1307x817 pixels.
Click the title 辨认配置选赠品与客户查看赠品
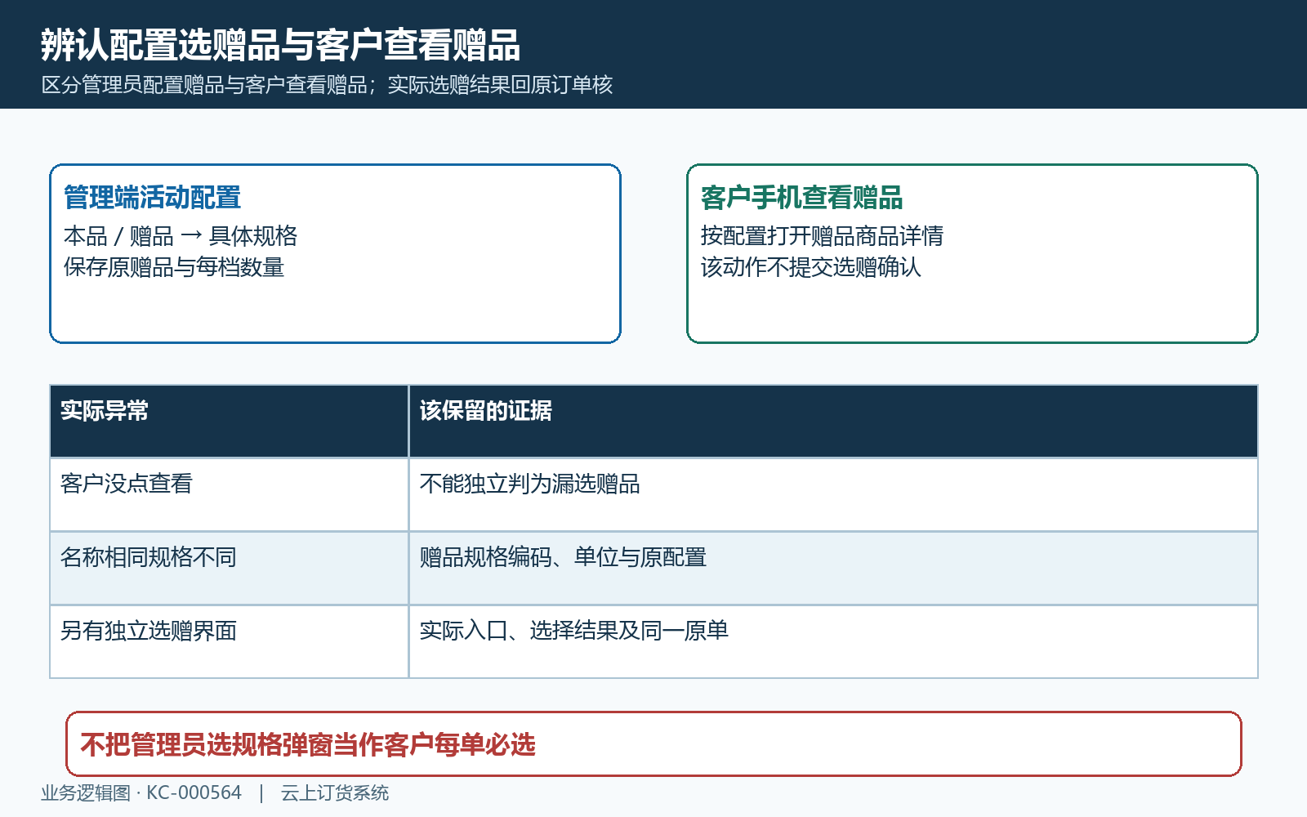pyautogui.click(x=280, y=45)
